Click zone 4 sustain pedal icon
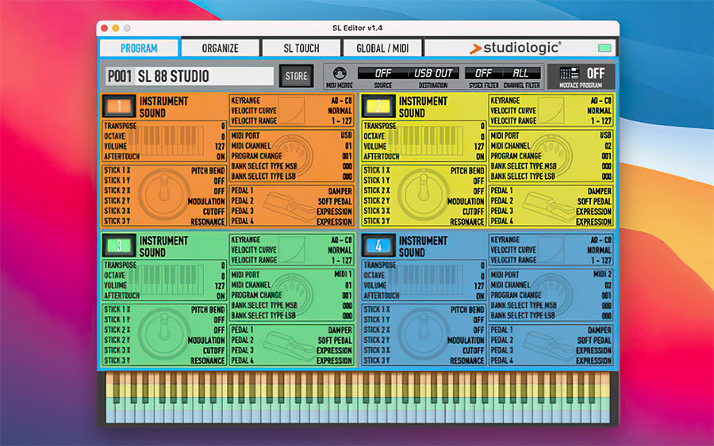 click(x=549, y=345)
